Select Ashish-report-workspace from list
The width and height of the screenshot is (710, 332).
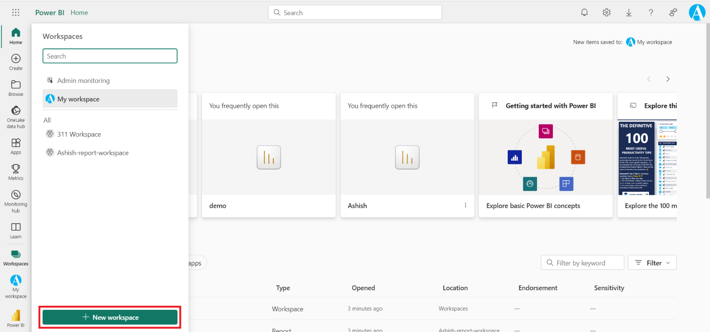tap(93, 153)
